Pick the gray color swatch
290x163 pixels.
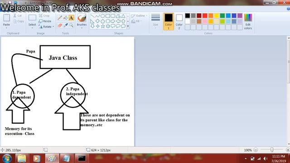(193, 16)
